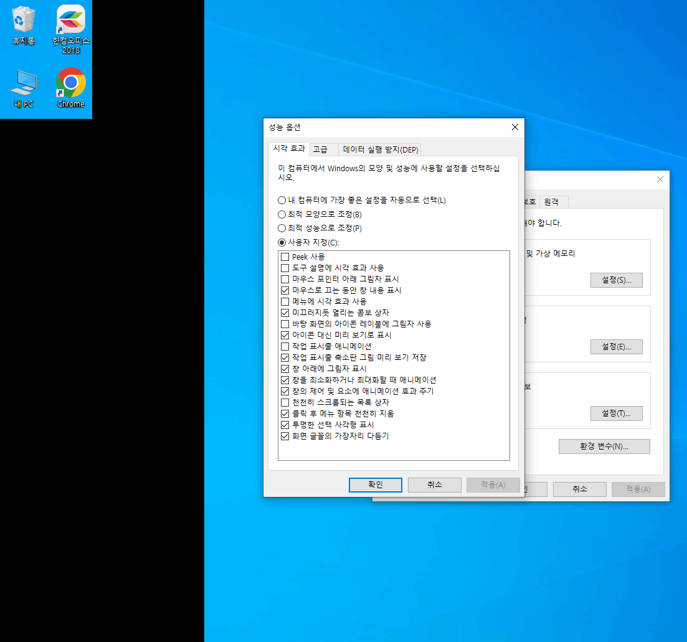Switch to the 시각 효과 tab
The image size is (687, 642).
pos(289,148)
